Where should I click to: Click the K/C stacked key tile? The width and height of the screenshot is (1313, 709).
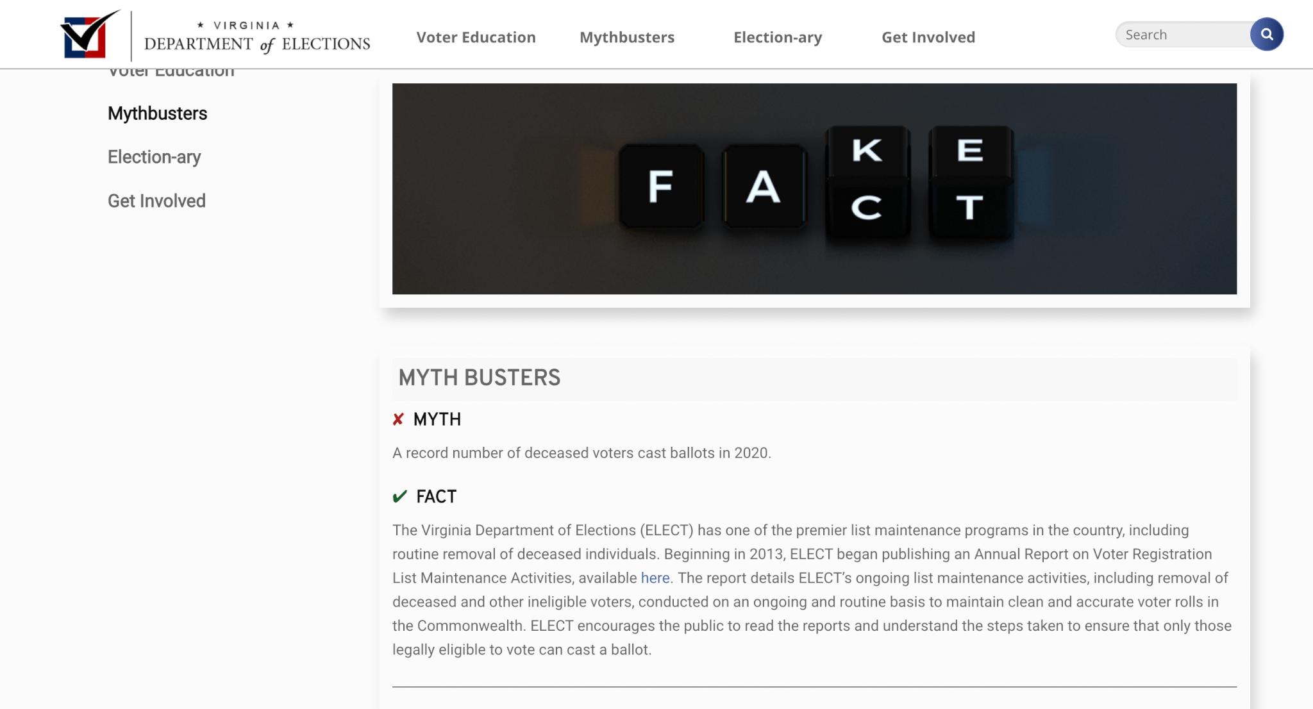(867, 181)
